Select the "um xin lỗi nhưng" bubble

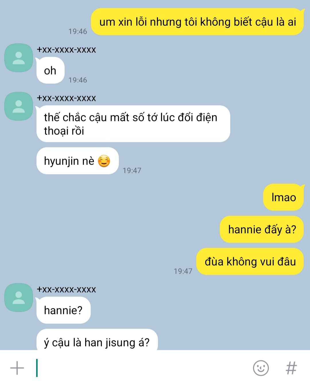coord(197,22)
